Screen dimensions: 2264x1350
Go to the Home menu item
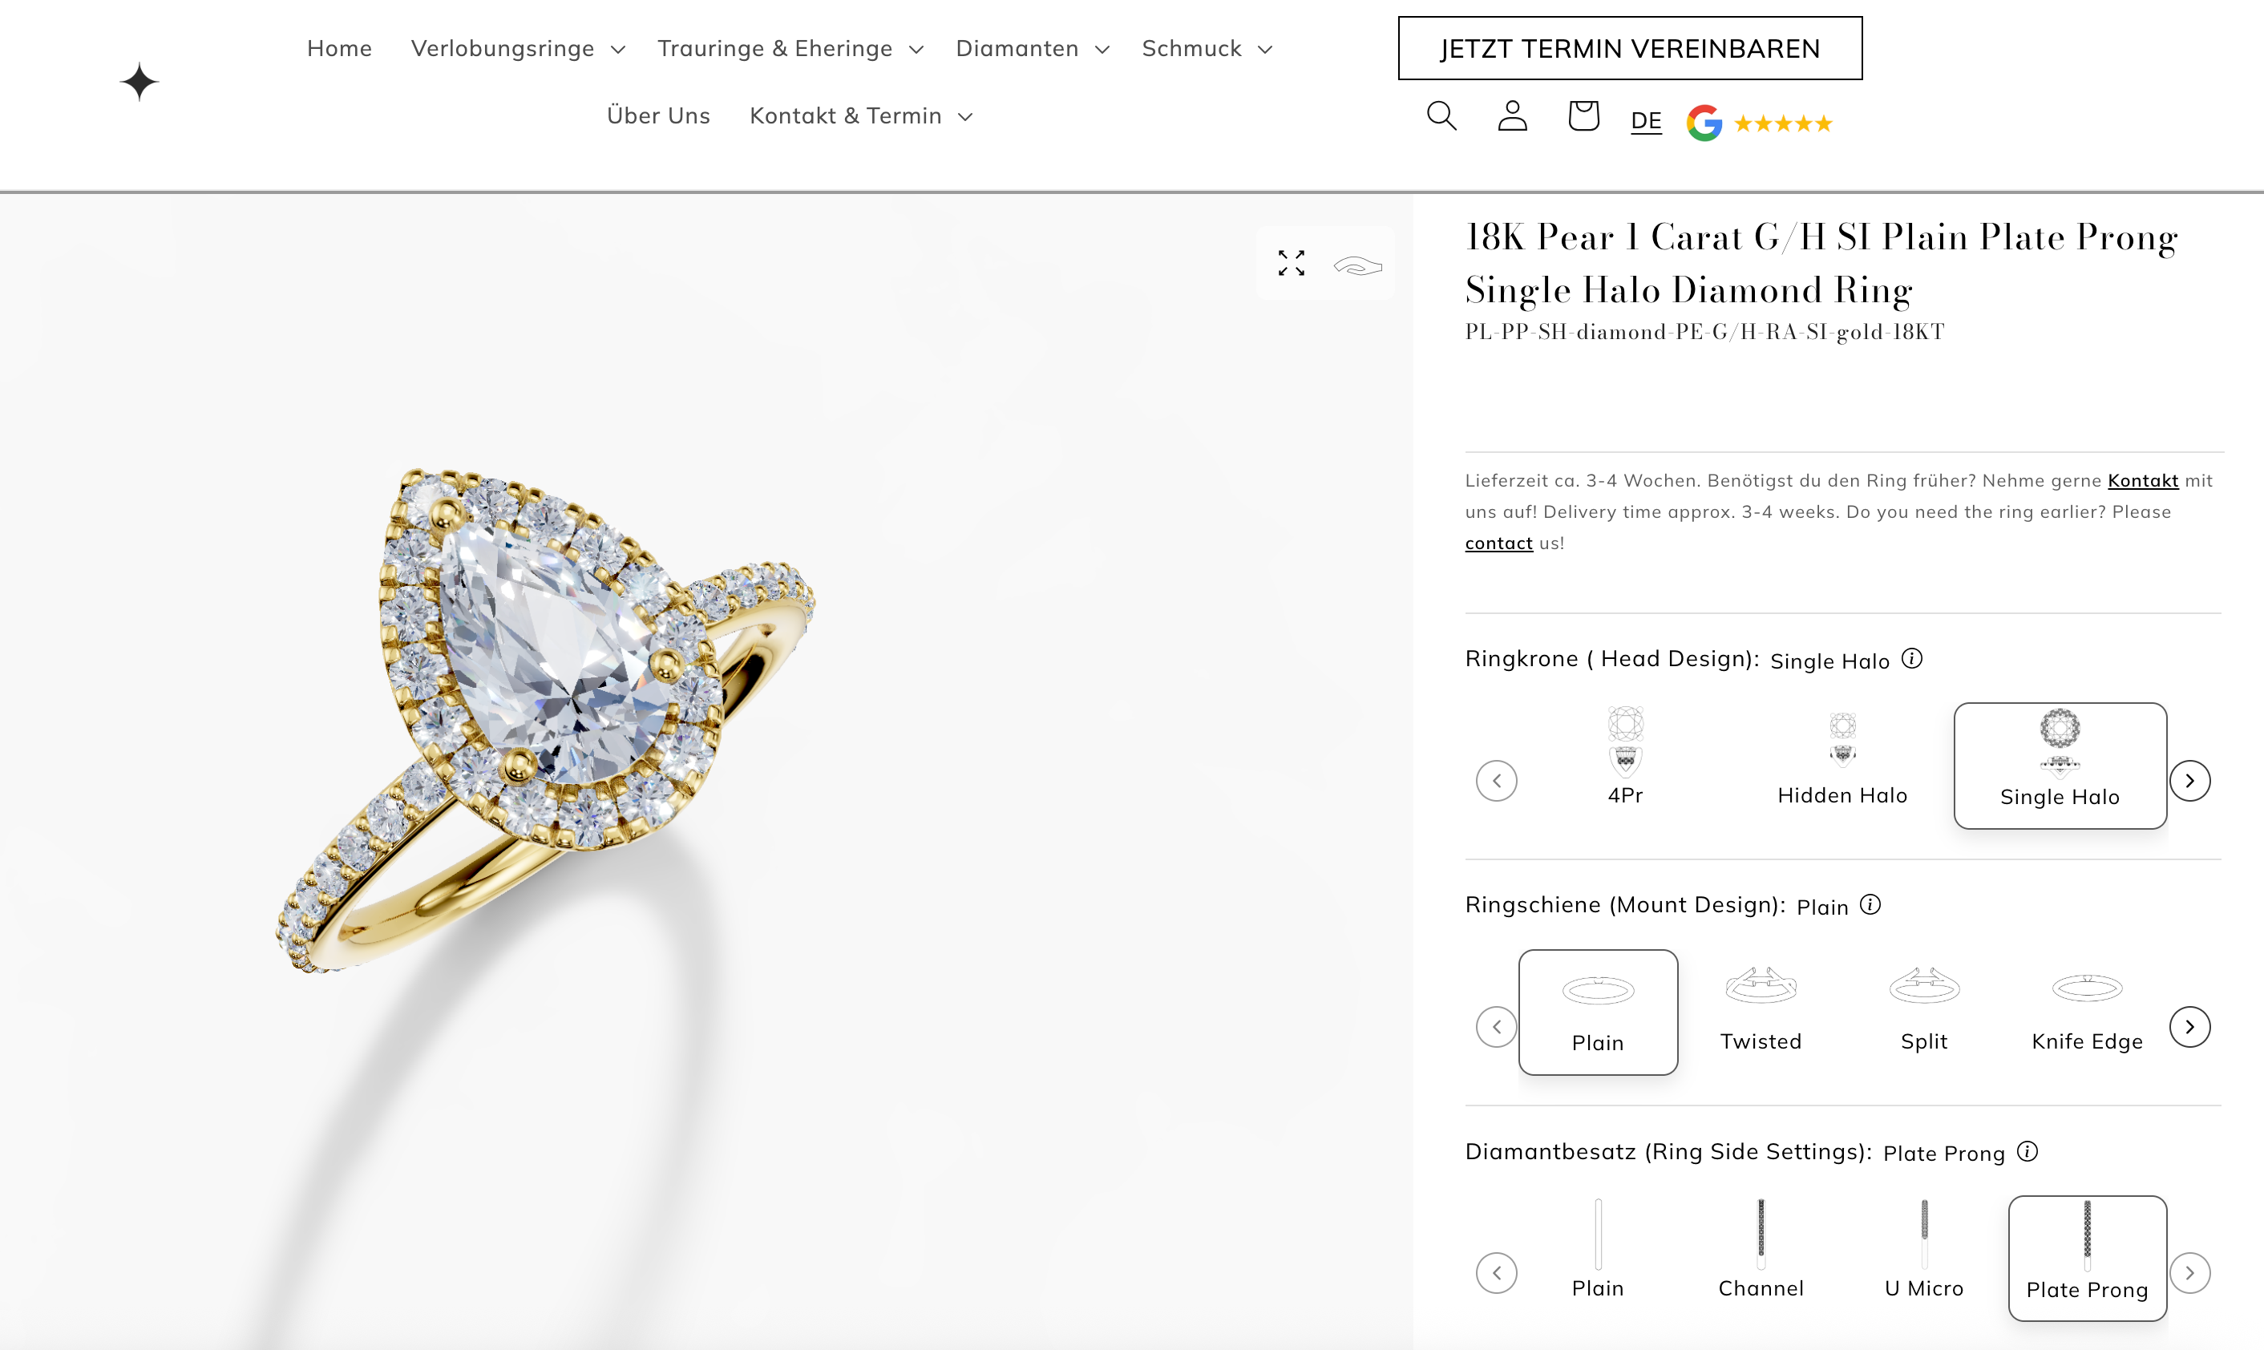tap(339, 48)
